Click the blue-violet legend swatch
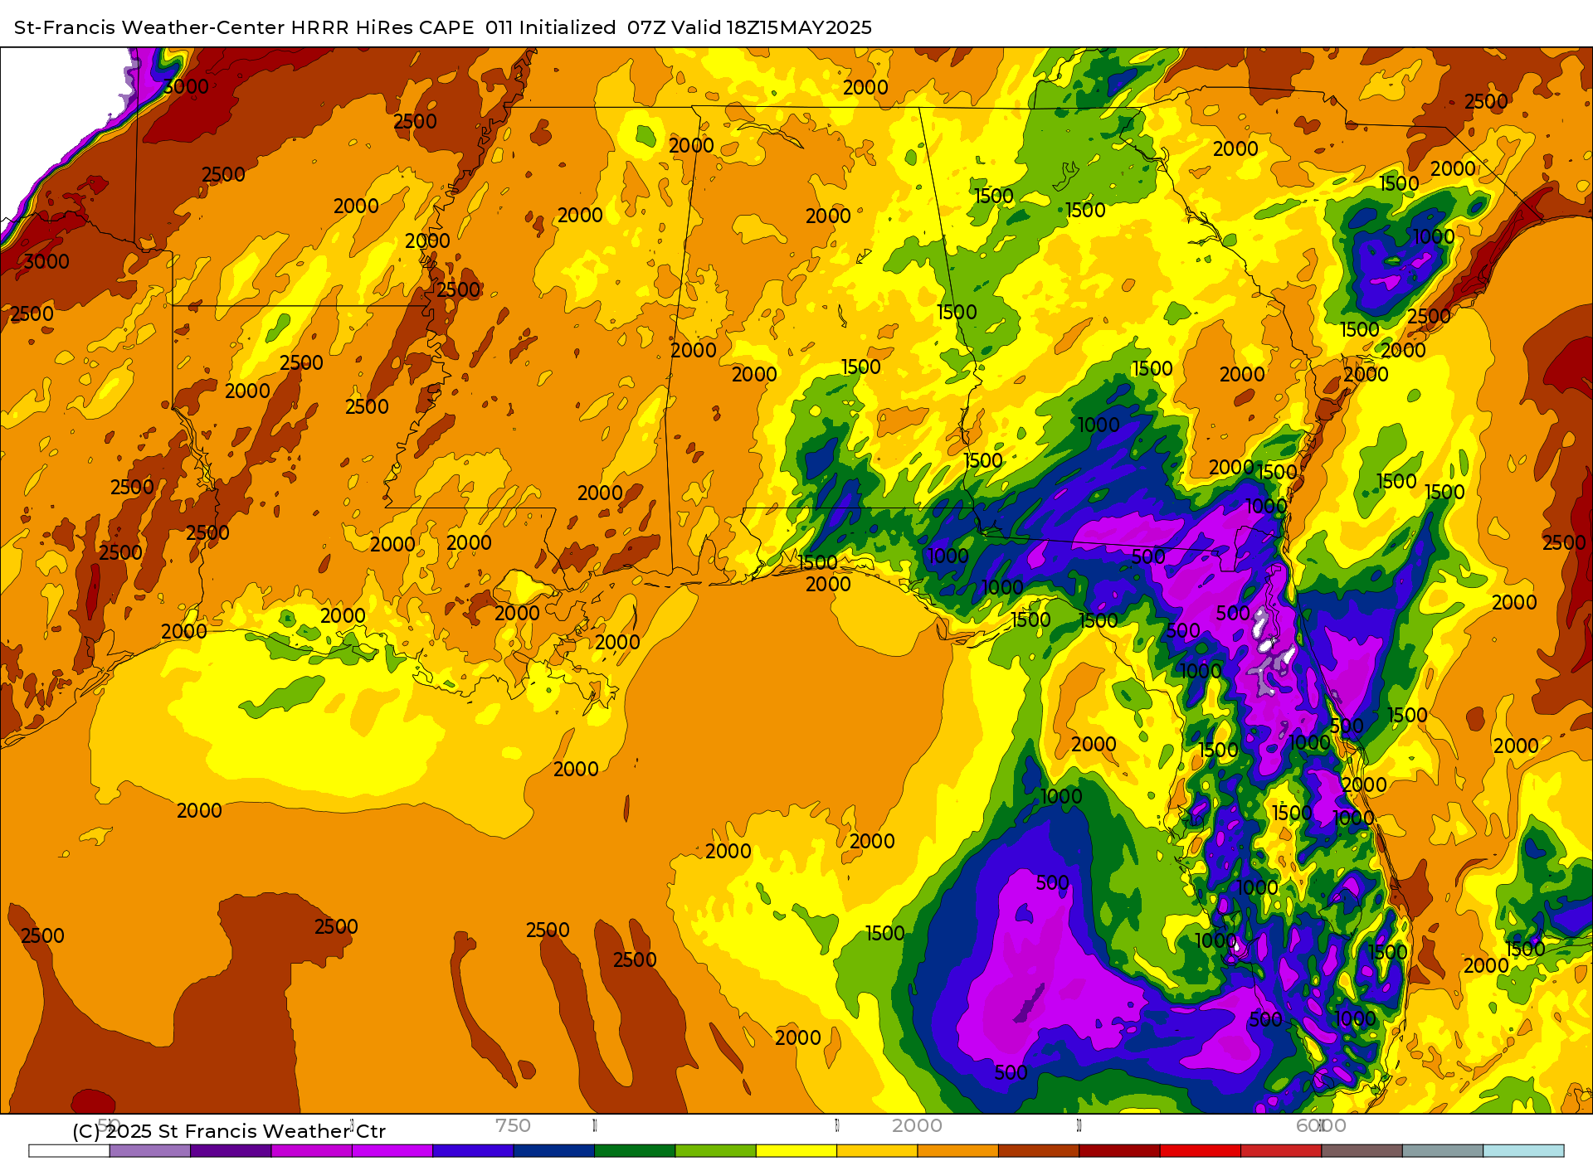The image size is (1593, 1161). (x=473, y=1151)
